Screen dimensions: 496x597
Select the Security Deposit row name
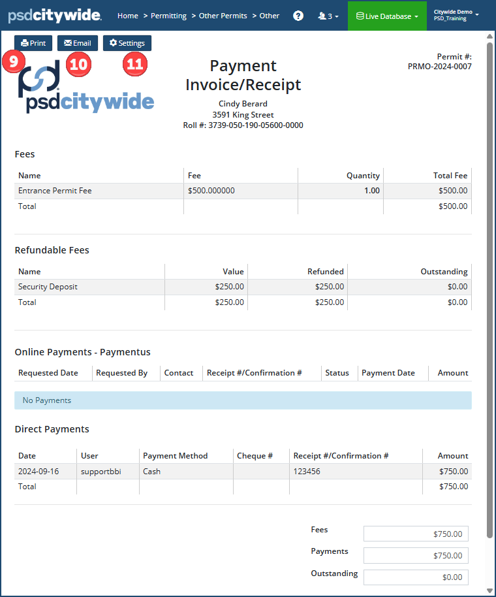(x=48, y=287)
